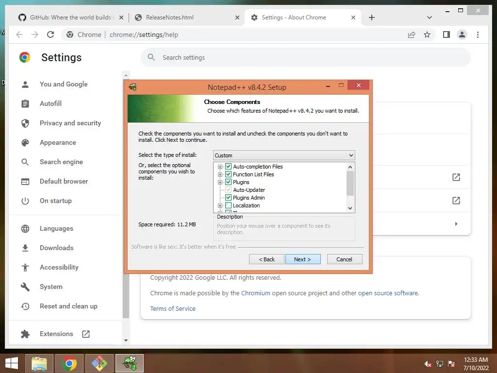497x373 pixels.
Task: Uncheck Plugins component
Action: coord(228,182)
